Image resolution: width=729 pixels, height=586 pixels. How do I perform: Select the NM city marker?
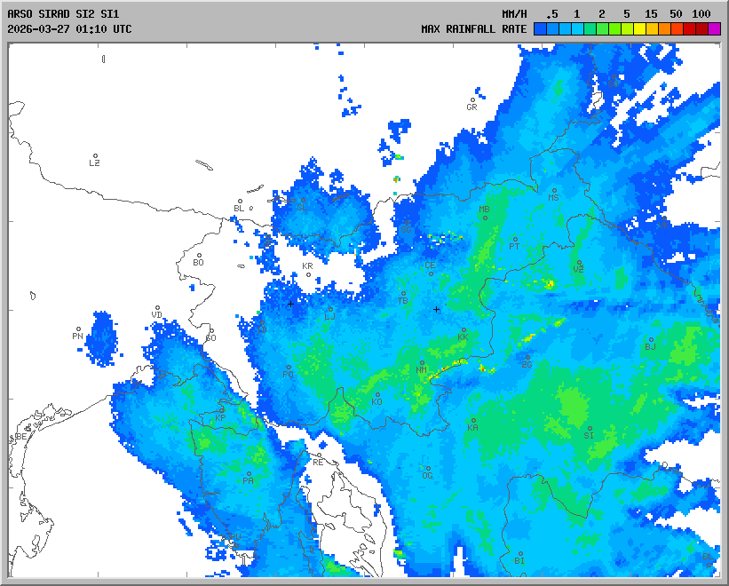tap(422, 363)
